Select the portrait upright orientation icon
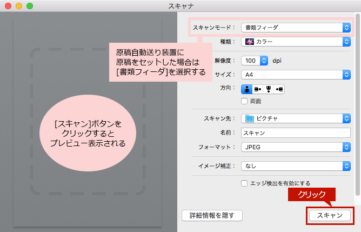The height and width of the screenshot is (232, 361). pos(246,89)
